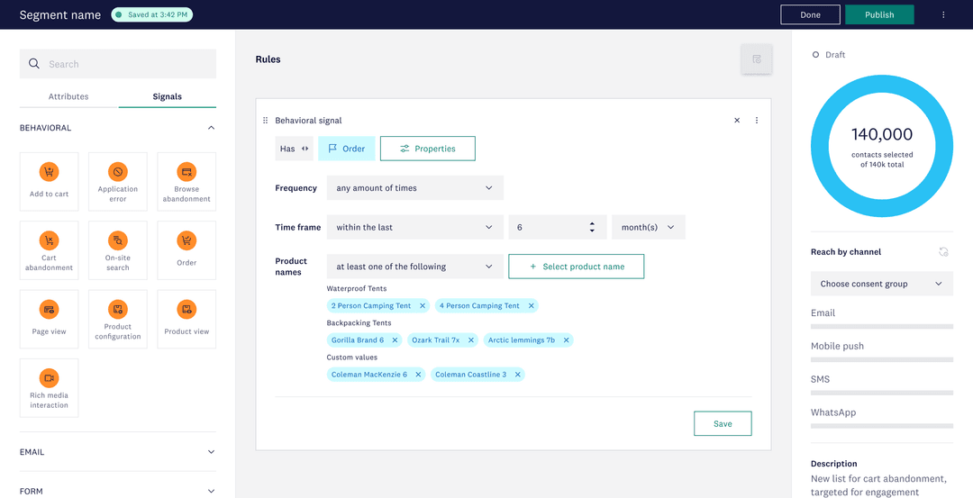Open the top-bar three-dot overflow menu
The width and height of the screenshot is (973, 498).
pos(943,15)
